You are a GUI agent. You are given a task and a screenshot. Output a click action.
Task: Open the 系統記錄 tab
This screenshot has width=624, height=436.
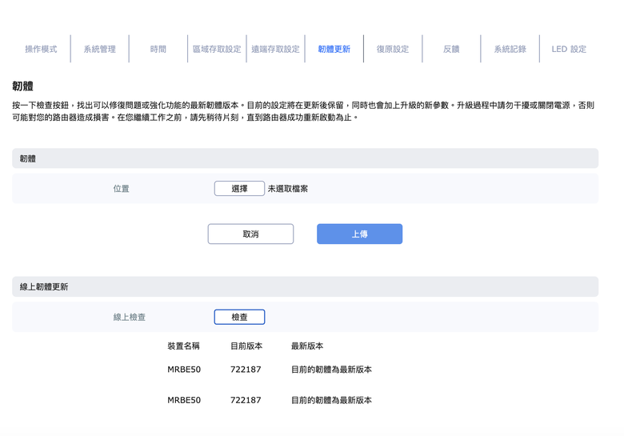[x=510, y=49]
